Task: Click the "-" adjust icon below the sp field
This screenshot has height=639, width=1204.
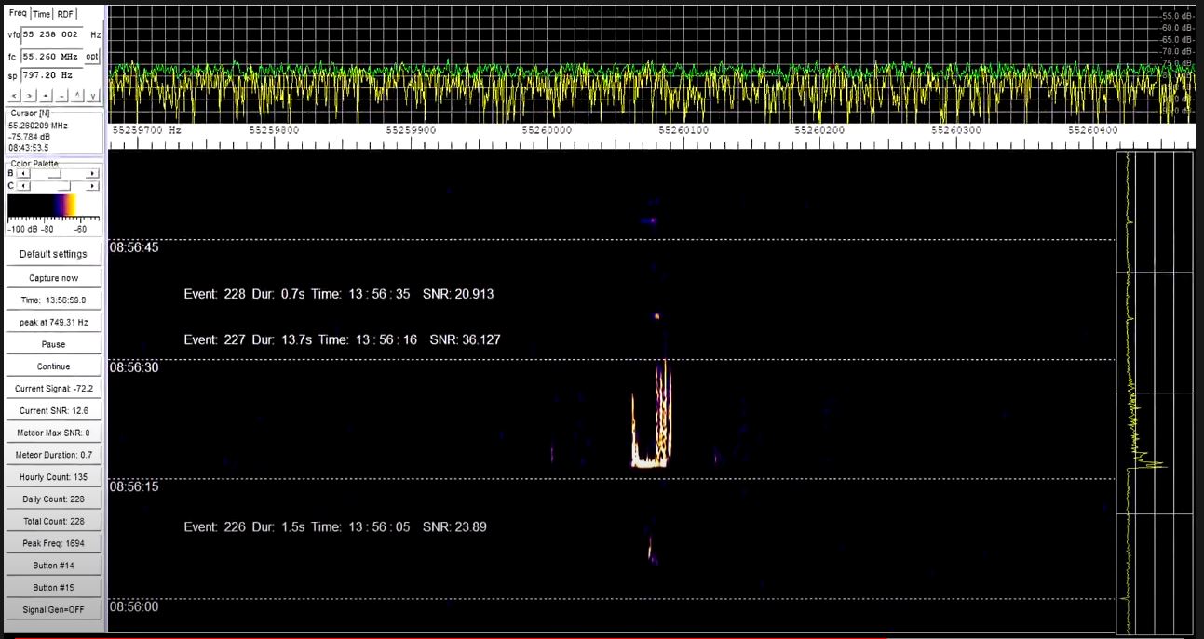Action: click(x=60, y=97)
